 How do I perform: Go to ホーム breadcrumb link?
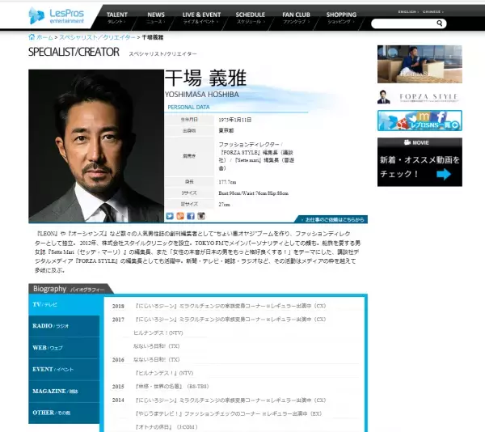coord(44,37)
